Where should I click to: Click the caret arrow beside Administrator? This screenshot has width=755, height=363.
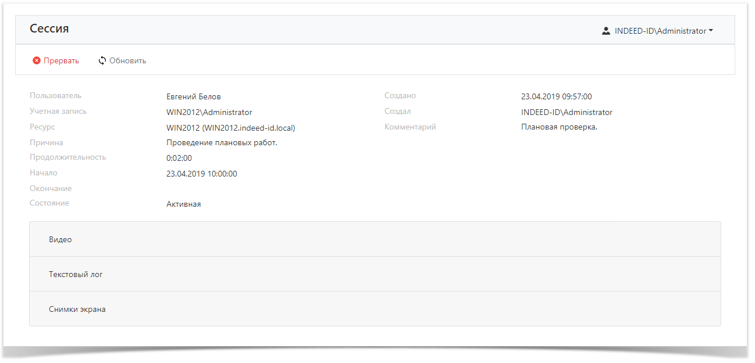coord(711,31)
